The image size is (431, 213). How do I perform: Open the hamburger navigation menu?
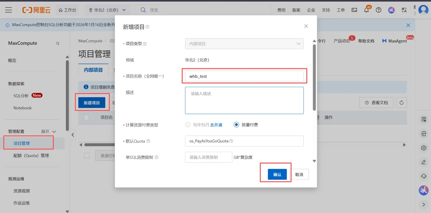(8, 10)
